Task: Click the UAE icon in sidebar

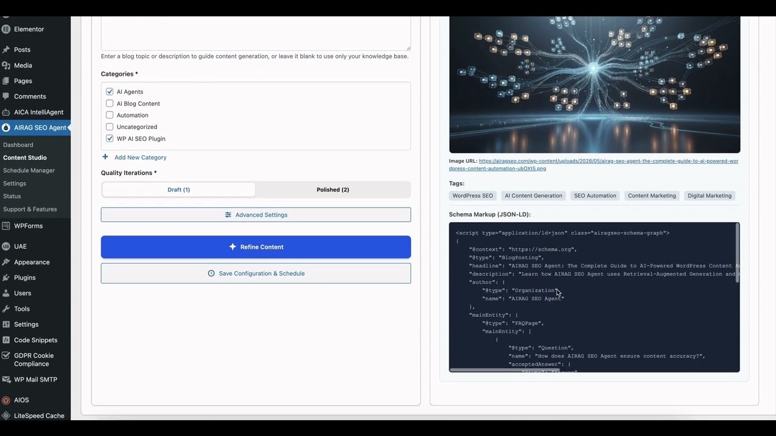Action: click(6, 246)
